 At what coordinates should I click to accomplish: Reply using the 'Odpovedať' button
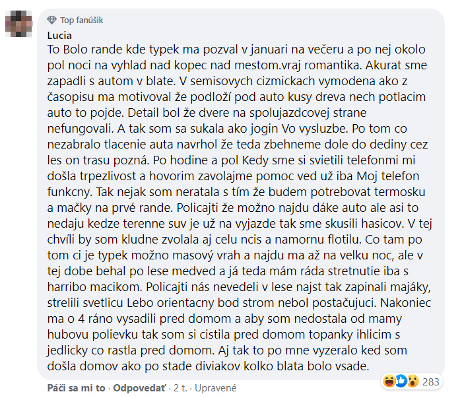(x=141, y=387)
